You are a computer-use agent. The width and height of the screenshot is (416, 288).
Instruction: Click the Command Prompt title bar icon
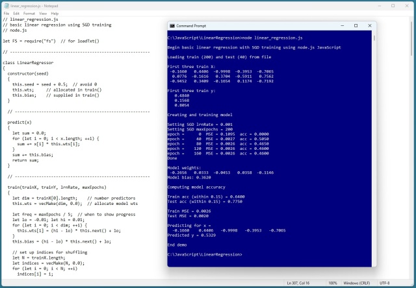click(172, 26)
